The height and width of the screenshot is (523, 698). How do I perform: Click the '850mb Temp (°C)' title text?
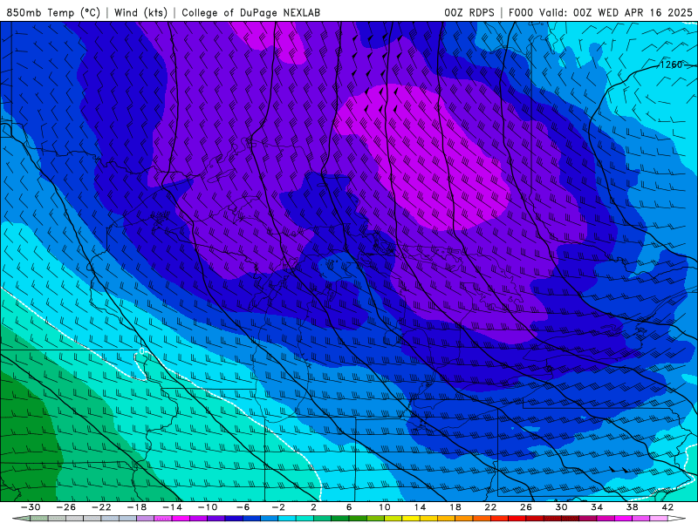point(53,12)
